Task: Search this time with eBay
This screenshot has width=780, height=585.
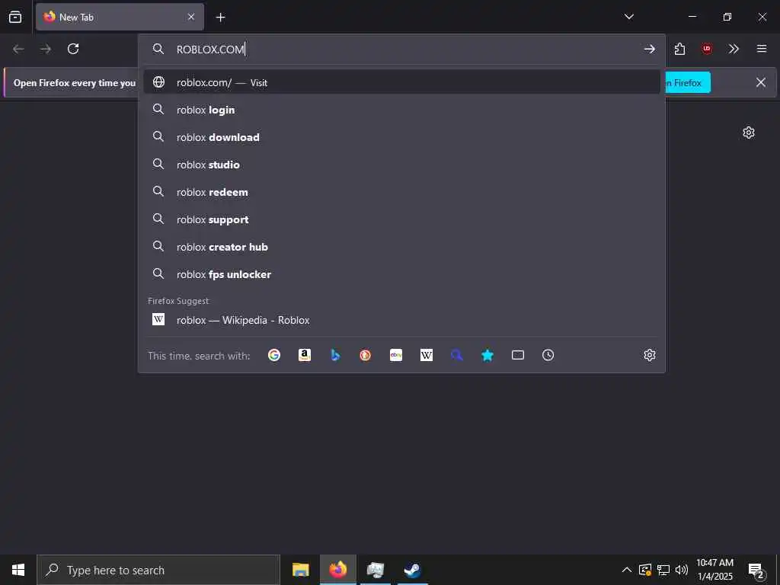Action: click(396, 355)
